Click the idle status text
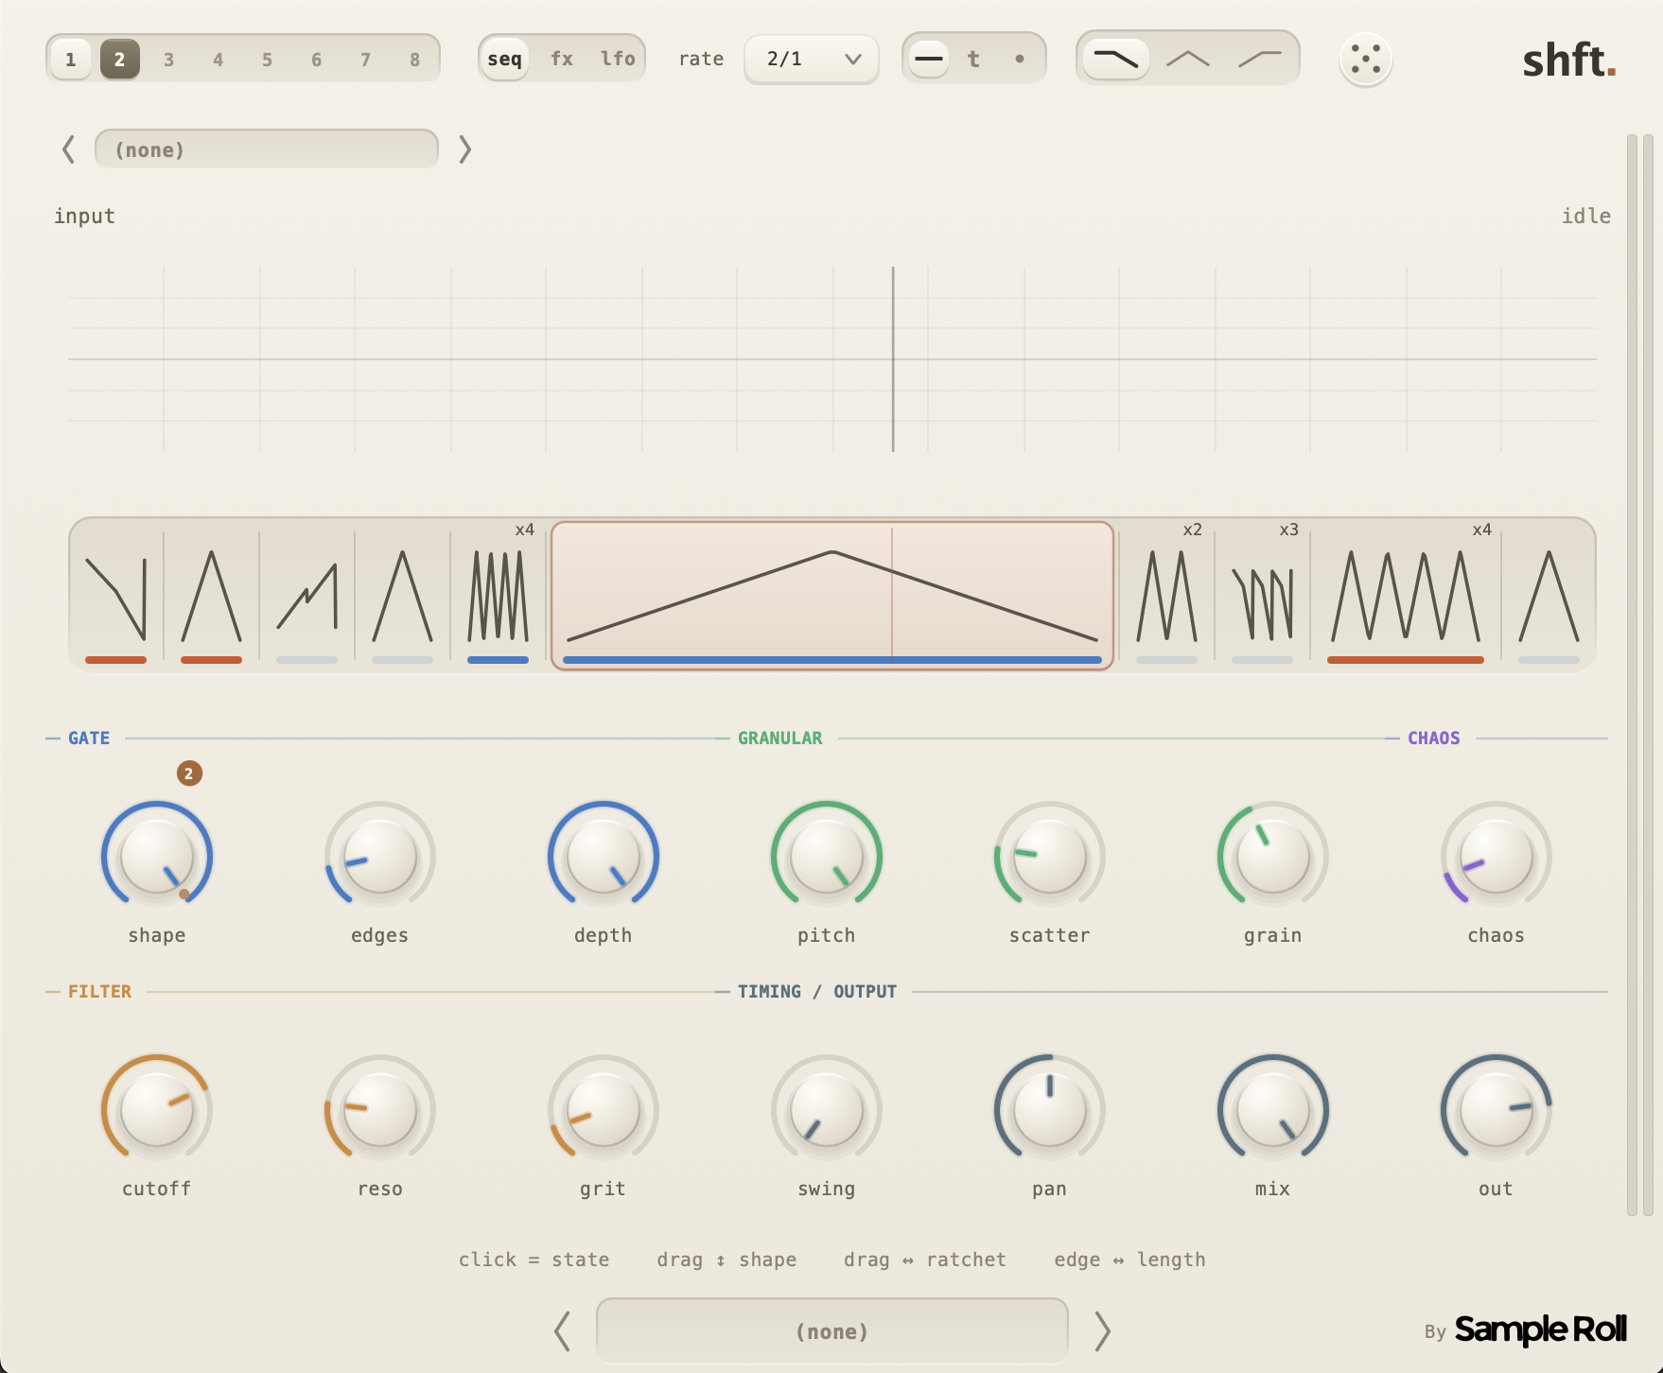1663x1373 pixels. tap(1586, 216)
